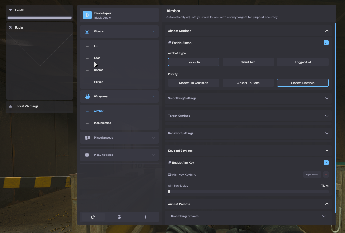Image resolution: width=345 pixels, height=233 pixels.
Task: Click the blue vertical scrollbar on right
Action: click(335, 118)
